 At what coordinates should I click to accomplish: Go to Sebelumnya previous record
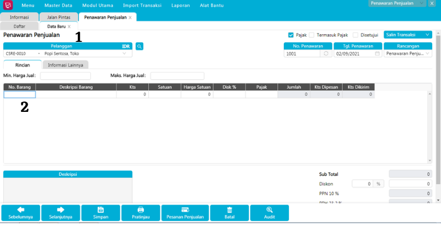tap(20, 213)
